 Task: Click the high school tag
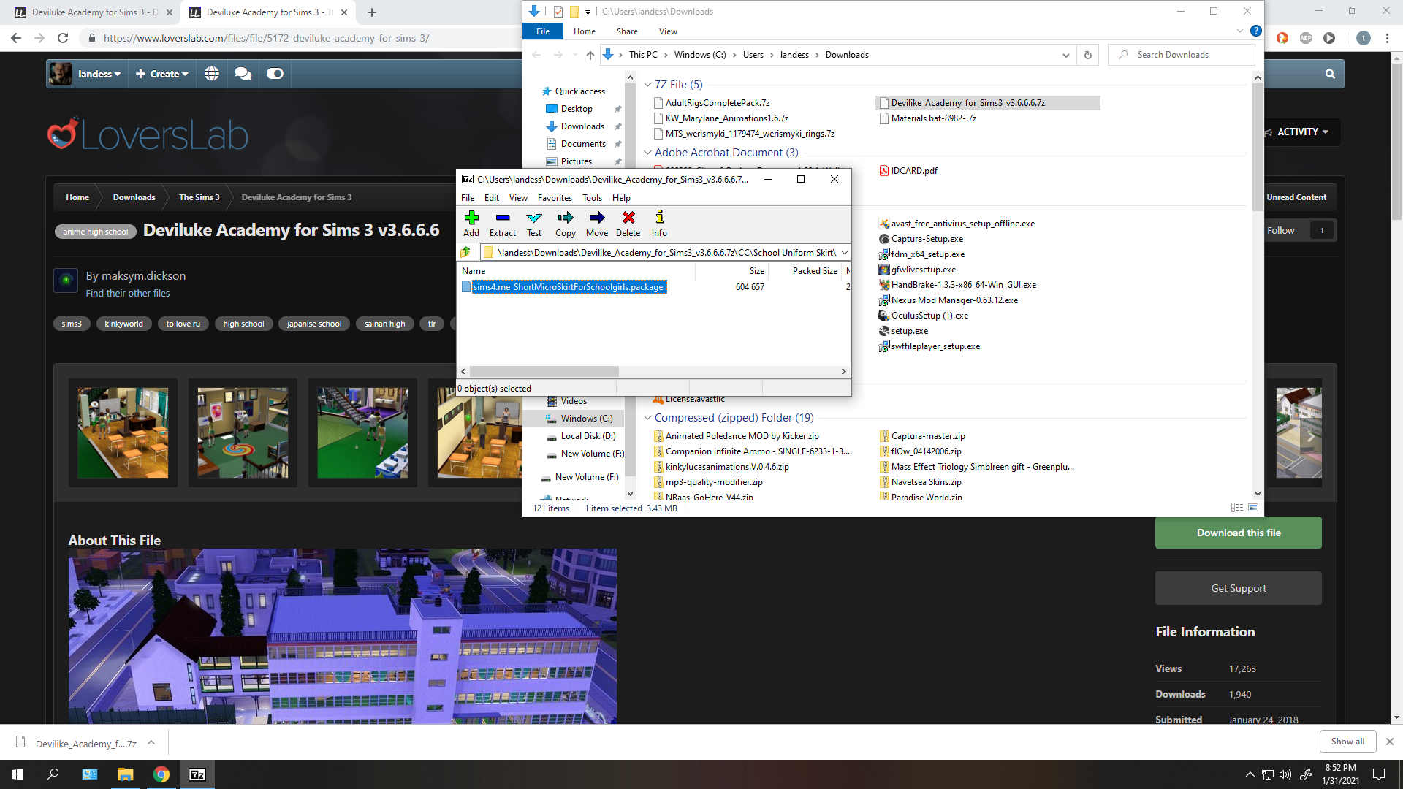[243, 324]
